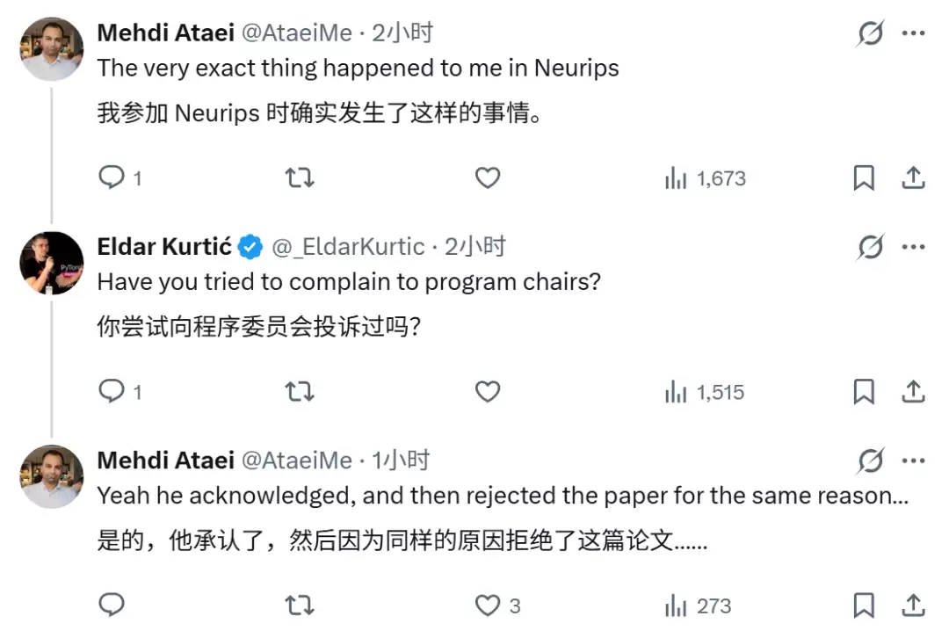Open Eldar Kurtić's profile name link
This screenshot has height=638, width=949.
164,247
